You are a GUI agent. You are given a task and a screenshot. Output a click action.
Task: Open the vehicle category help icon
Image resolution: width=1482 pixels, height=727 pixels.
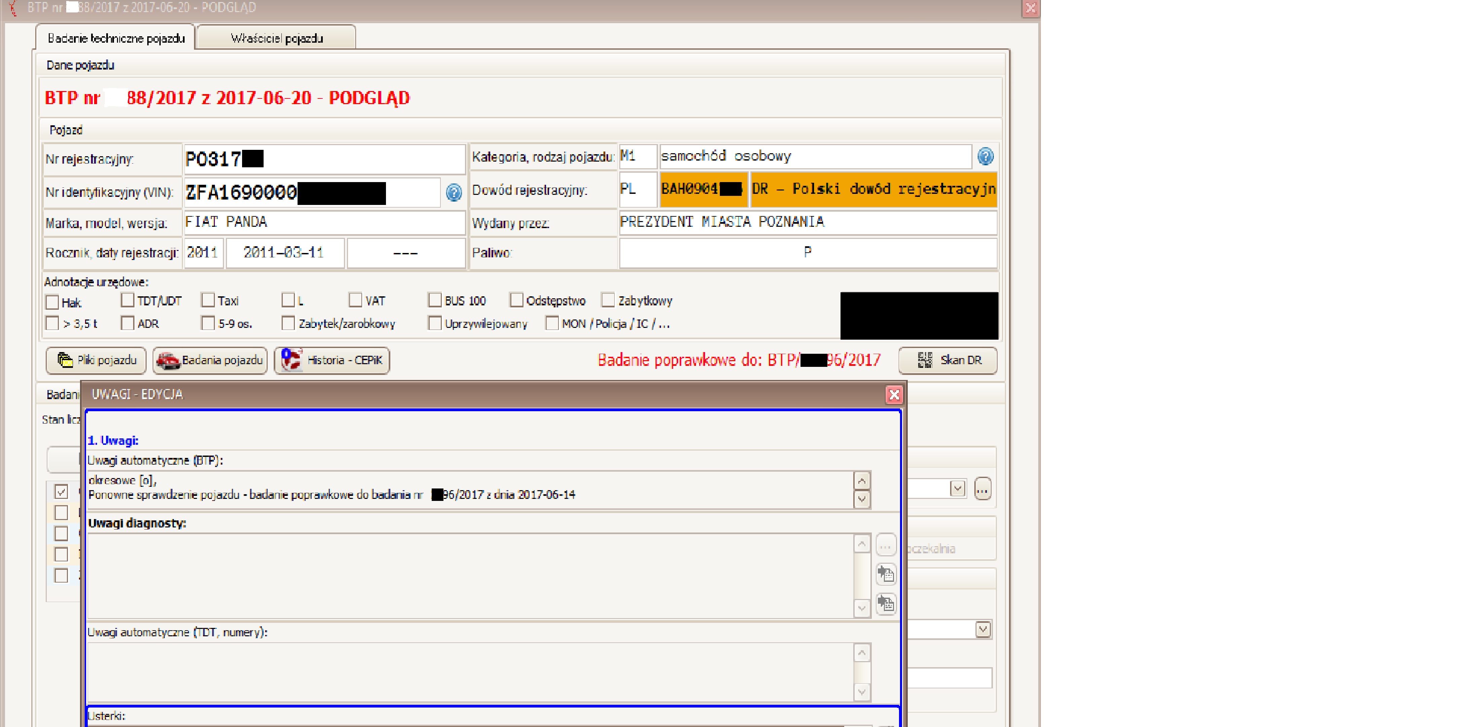(985, 156)
